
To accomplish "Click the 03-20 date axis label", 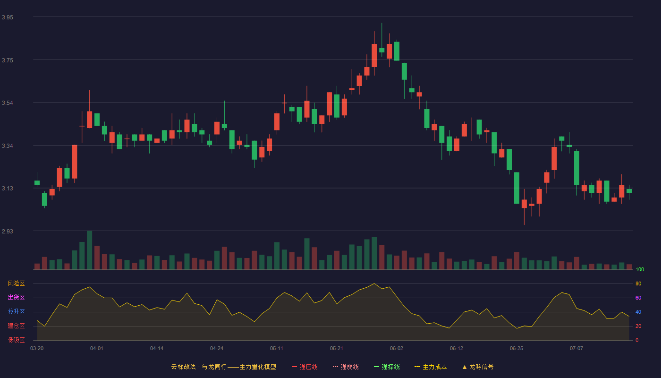I will (x=37, y=348).
